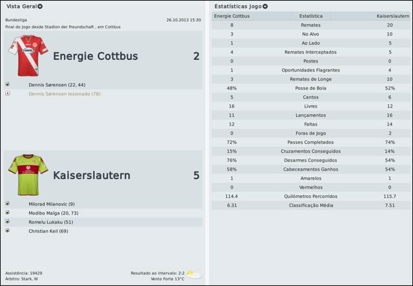This screenshot has height=286, width=413.
Task: Click goal icon beside Romelu Lukaku
Action: coord(7,221)
